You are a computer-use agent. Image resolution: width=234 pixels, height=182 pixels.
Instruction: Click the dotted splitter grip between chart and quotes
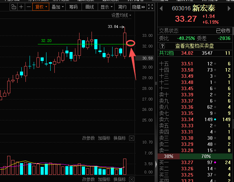(156, 83)
